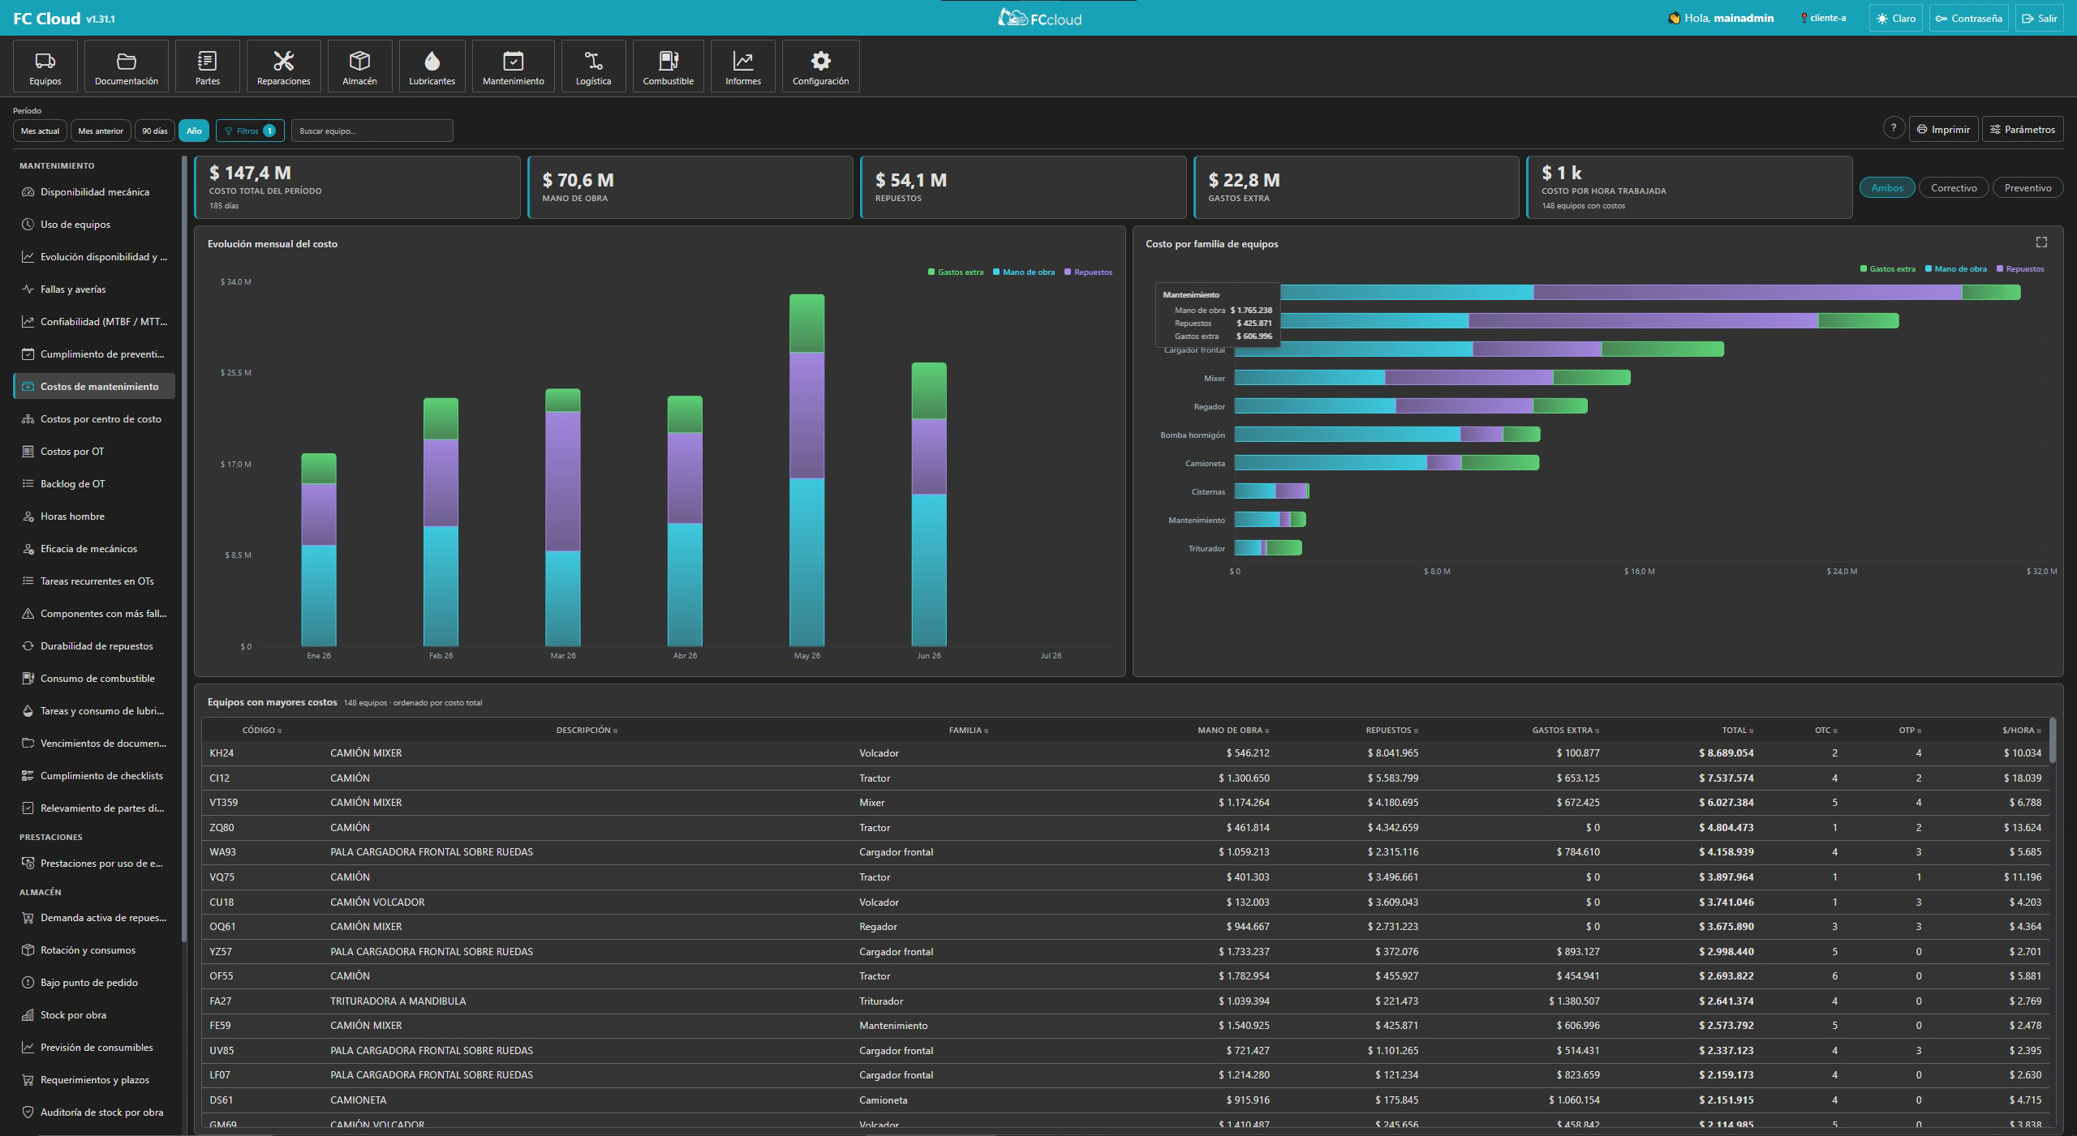Sort table by TOTAL column header

1737,731
